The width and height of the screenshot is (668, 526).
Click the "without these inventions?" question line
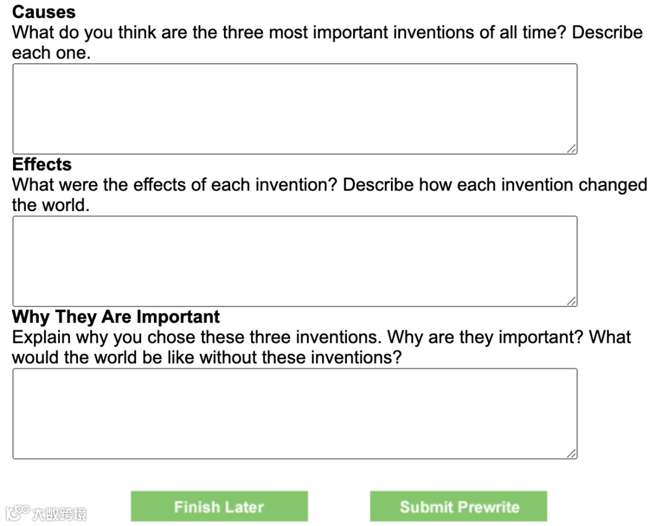click(207, 358)
